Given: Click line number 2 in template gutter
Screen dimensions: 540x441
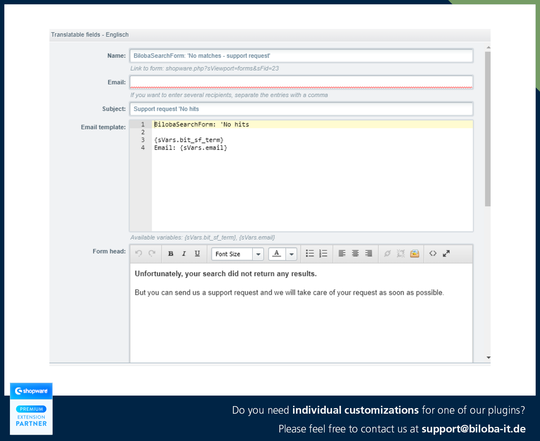Looking at the screenshot, I should point(143,132).
